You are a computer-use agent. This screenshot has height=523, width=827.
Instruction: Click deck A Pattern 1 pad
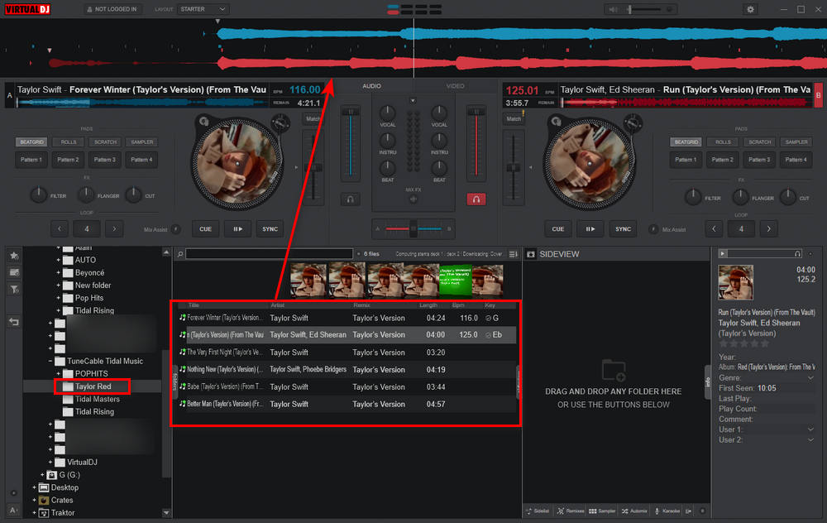31,160
